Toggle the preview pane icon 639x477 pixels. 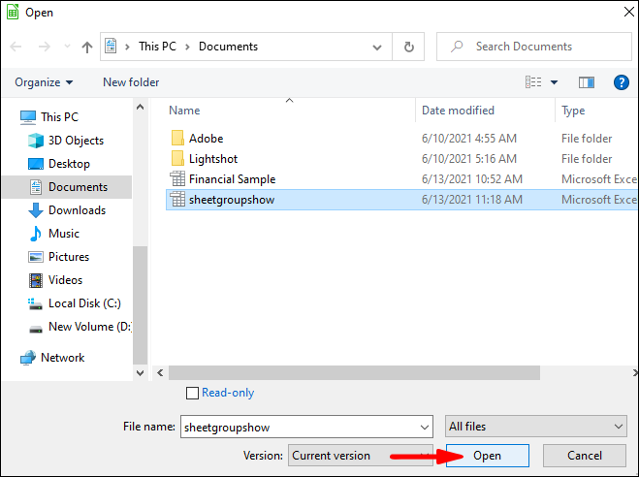[586, 82]
